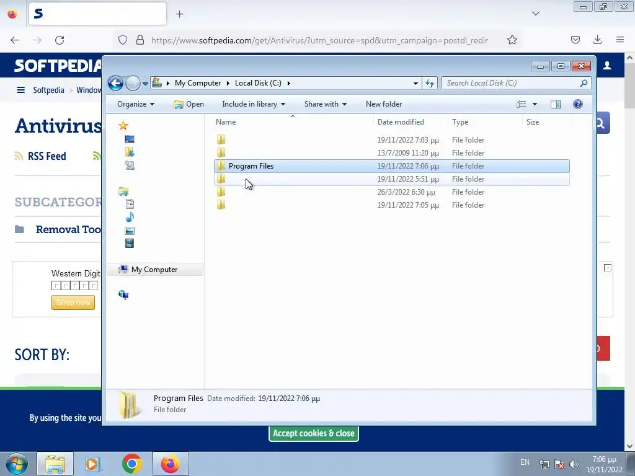This screenshot has width=635, height=476.
Task: Select My Computer in the navigation pane
Action: click(x=154, y=270)
